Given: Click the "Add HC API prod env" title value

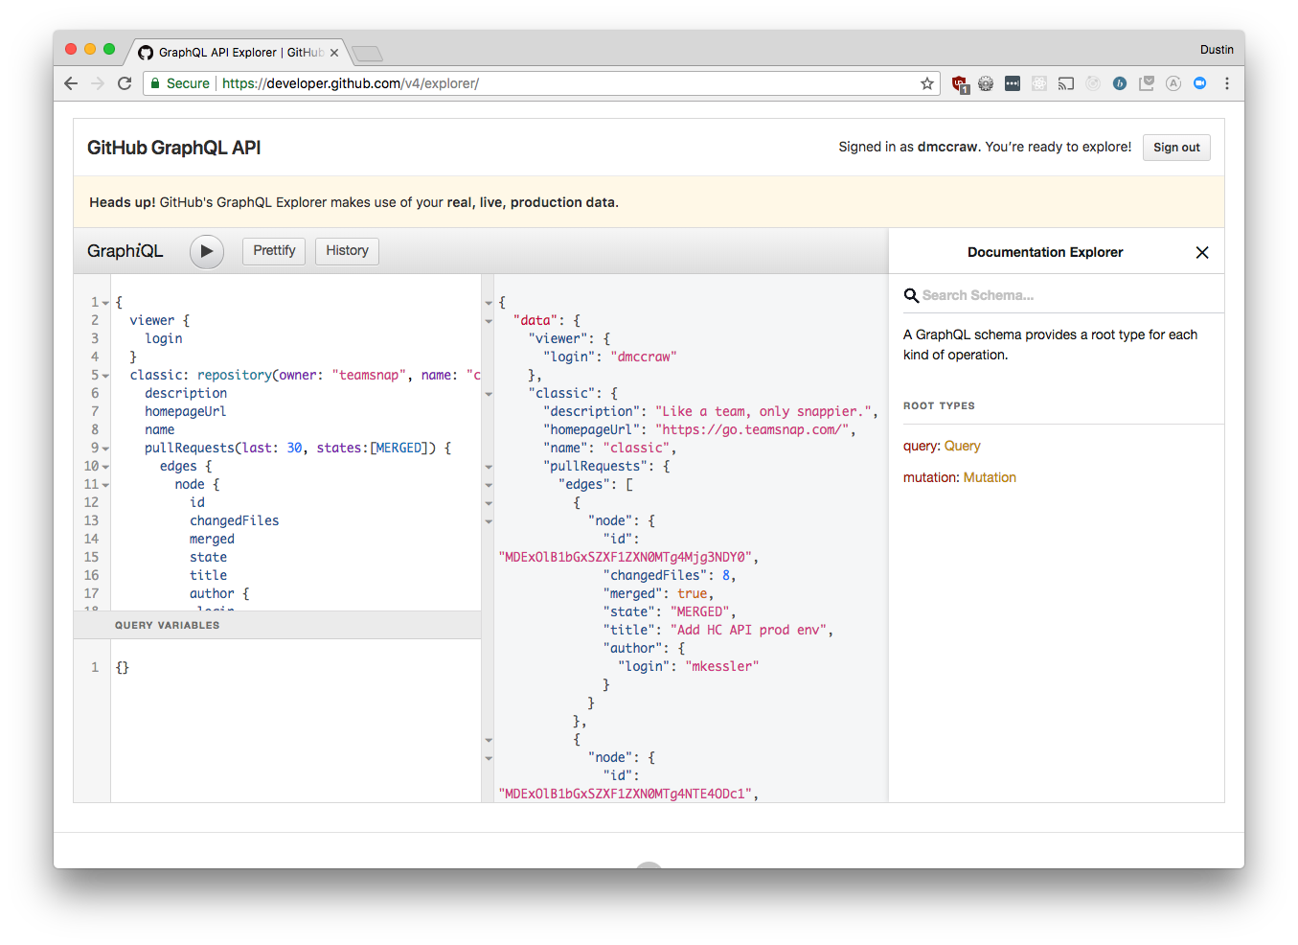Looking at the screenshot, I should [748, 630].
